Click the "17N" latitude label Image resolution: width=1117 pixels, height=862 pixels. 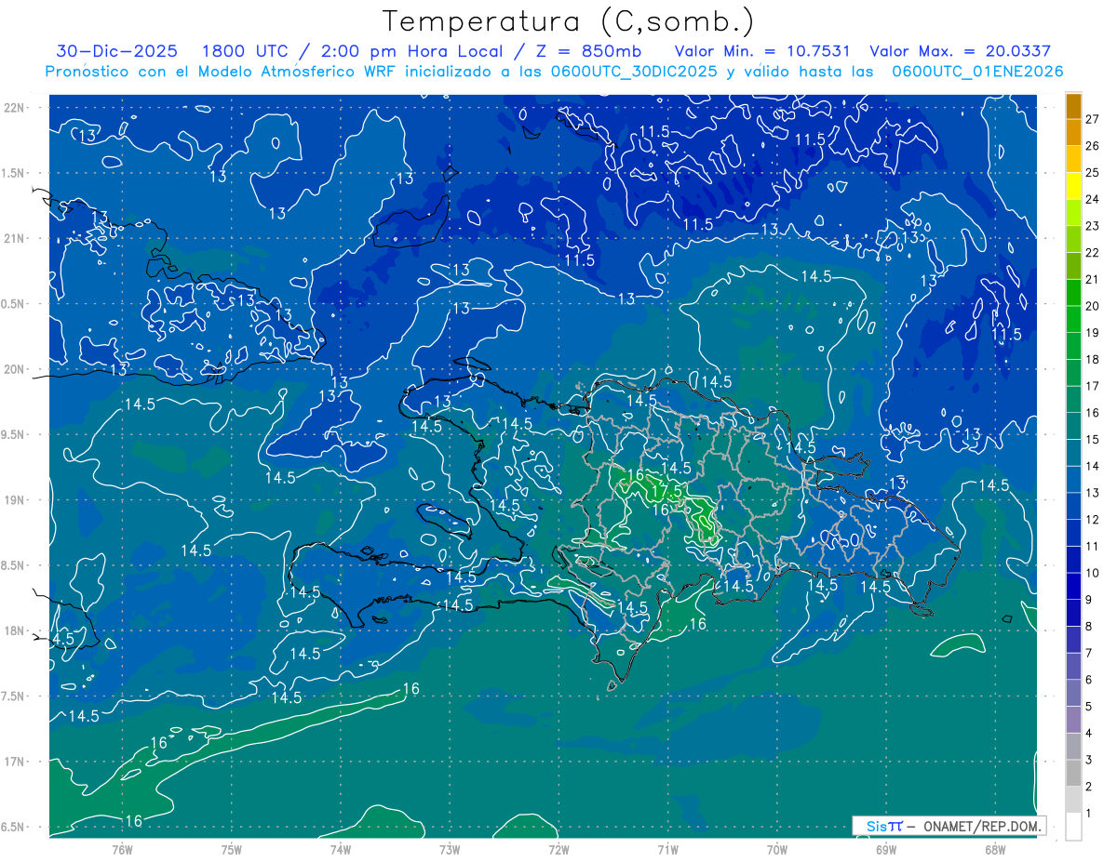tap(15, 762)
